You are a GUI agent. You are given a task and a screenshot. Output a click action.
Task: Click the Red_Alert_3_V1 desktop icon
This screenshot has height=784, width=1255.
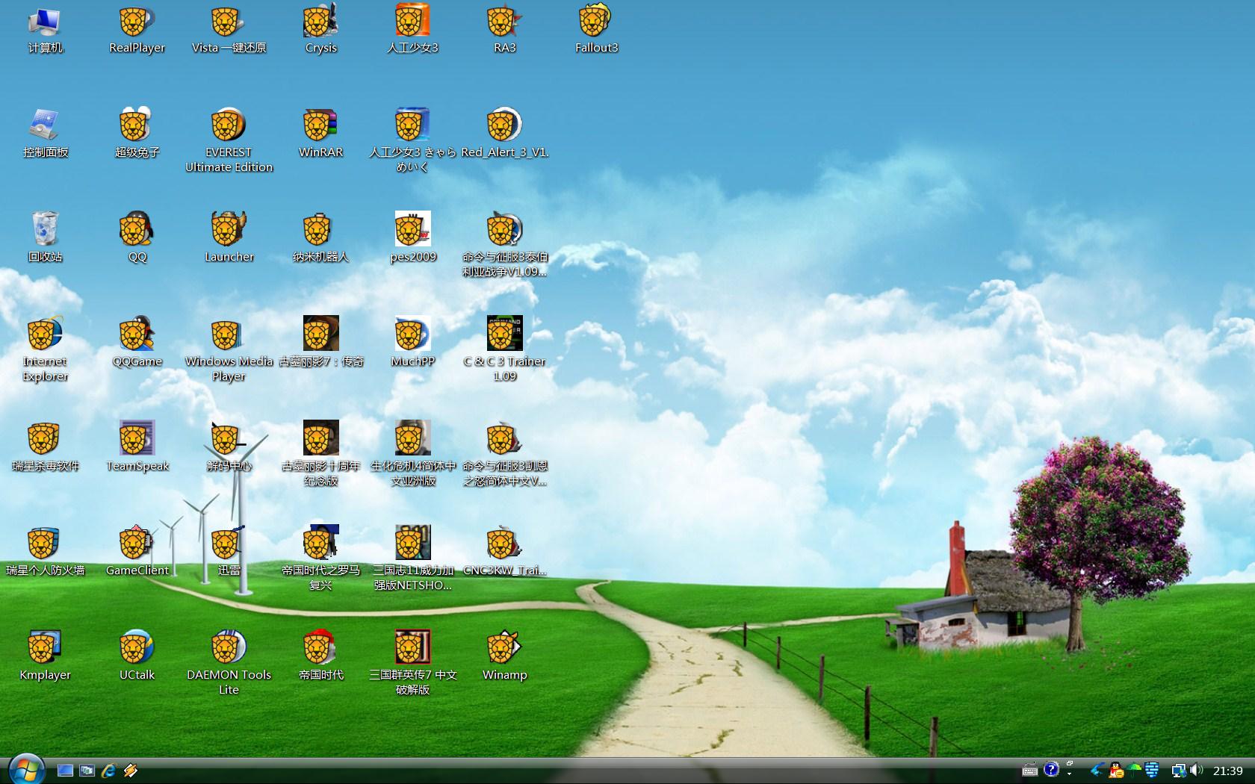click(504, 134)
